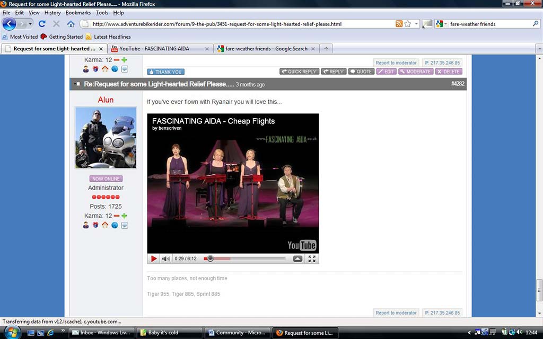Click the red karma minus under Alun's Posts: 1725
Viewport: 543px width, 339px height.
(117, 216)
